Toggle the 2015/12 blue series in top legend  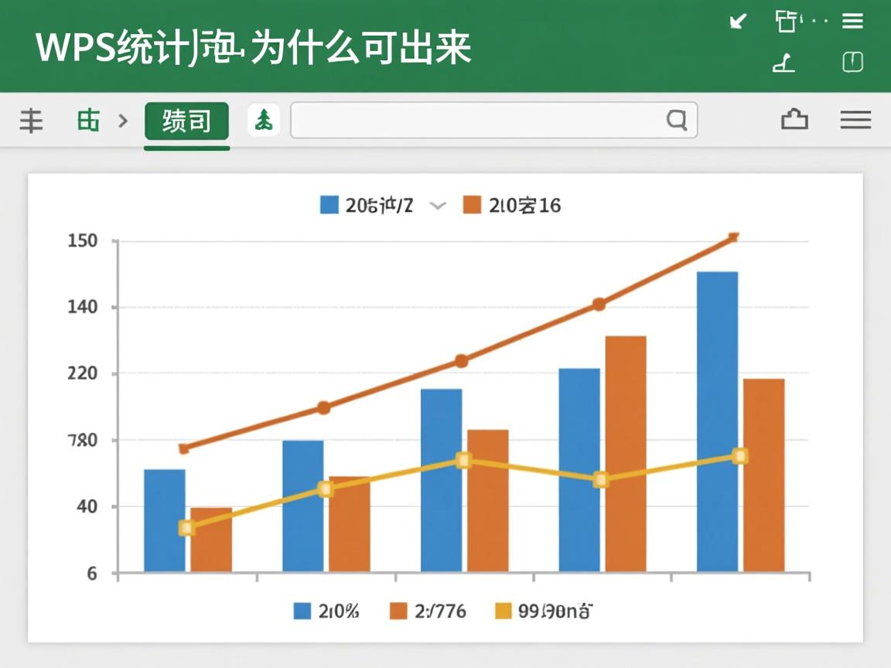pos(367,205)
